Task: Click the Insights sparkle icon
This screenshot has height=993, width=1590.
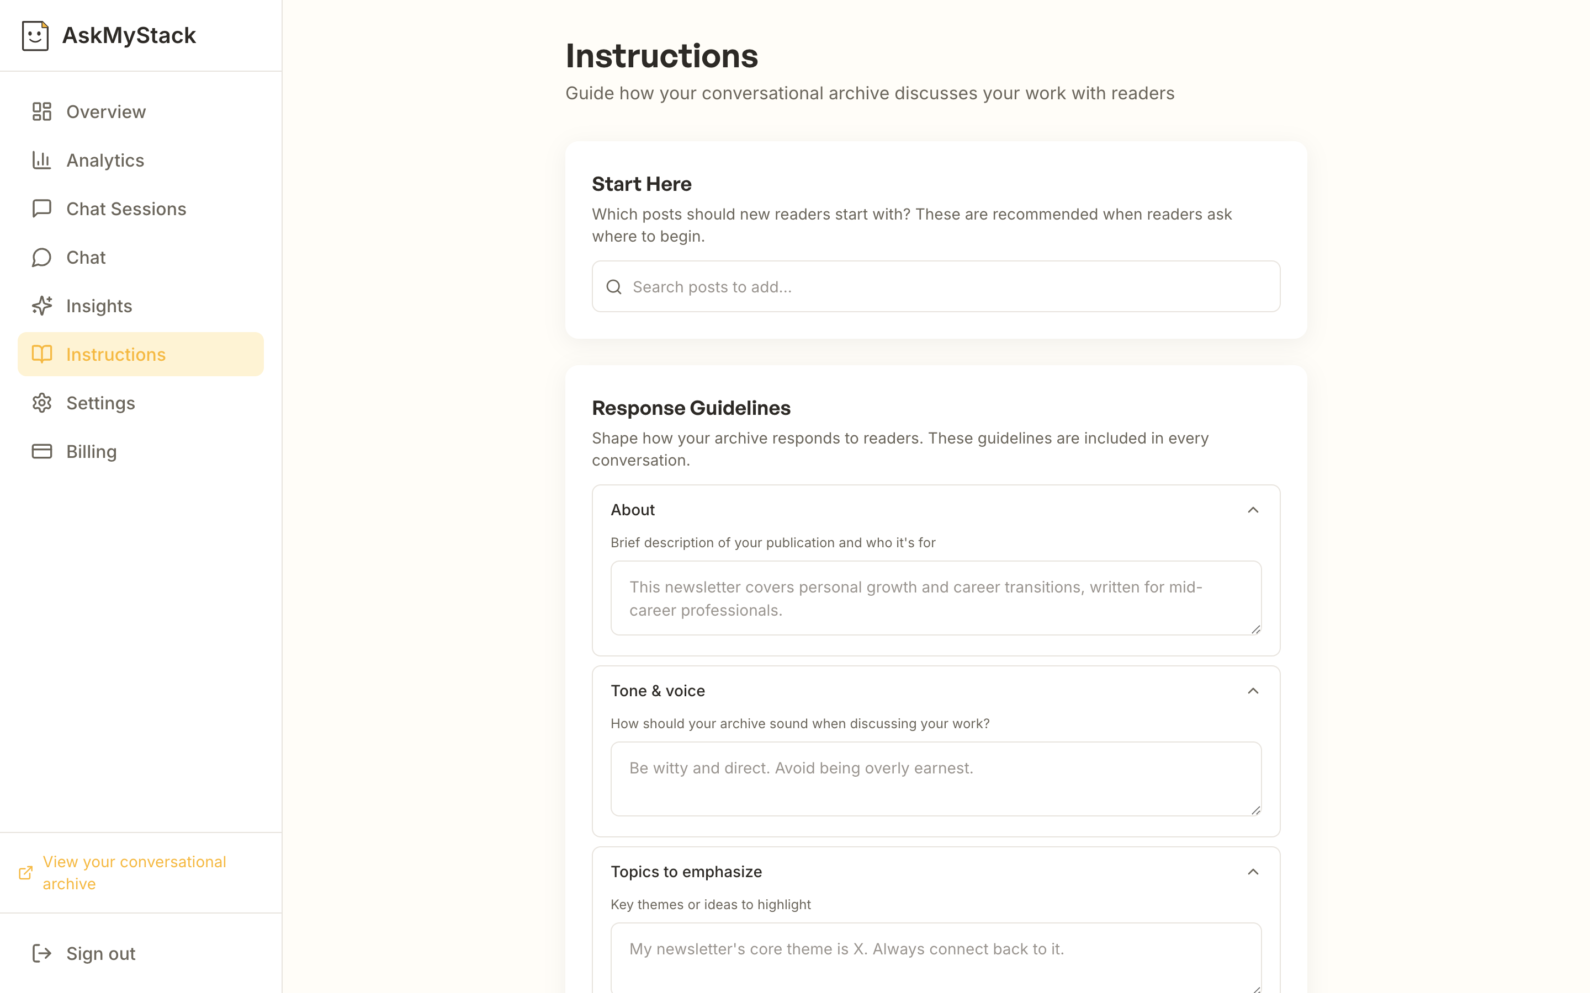Action: tap(41, 306)
